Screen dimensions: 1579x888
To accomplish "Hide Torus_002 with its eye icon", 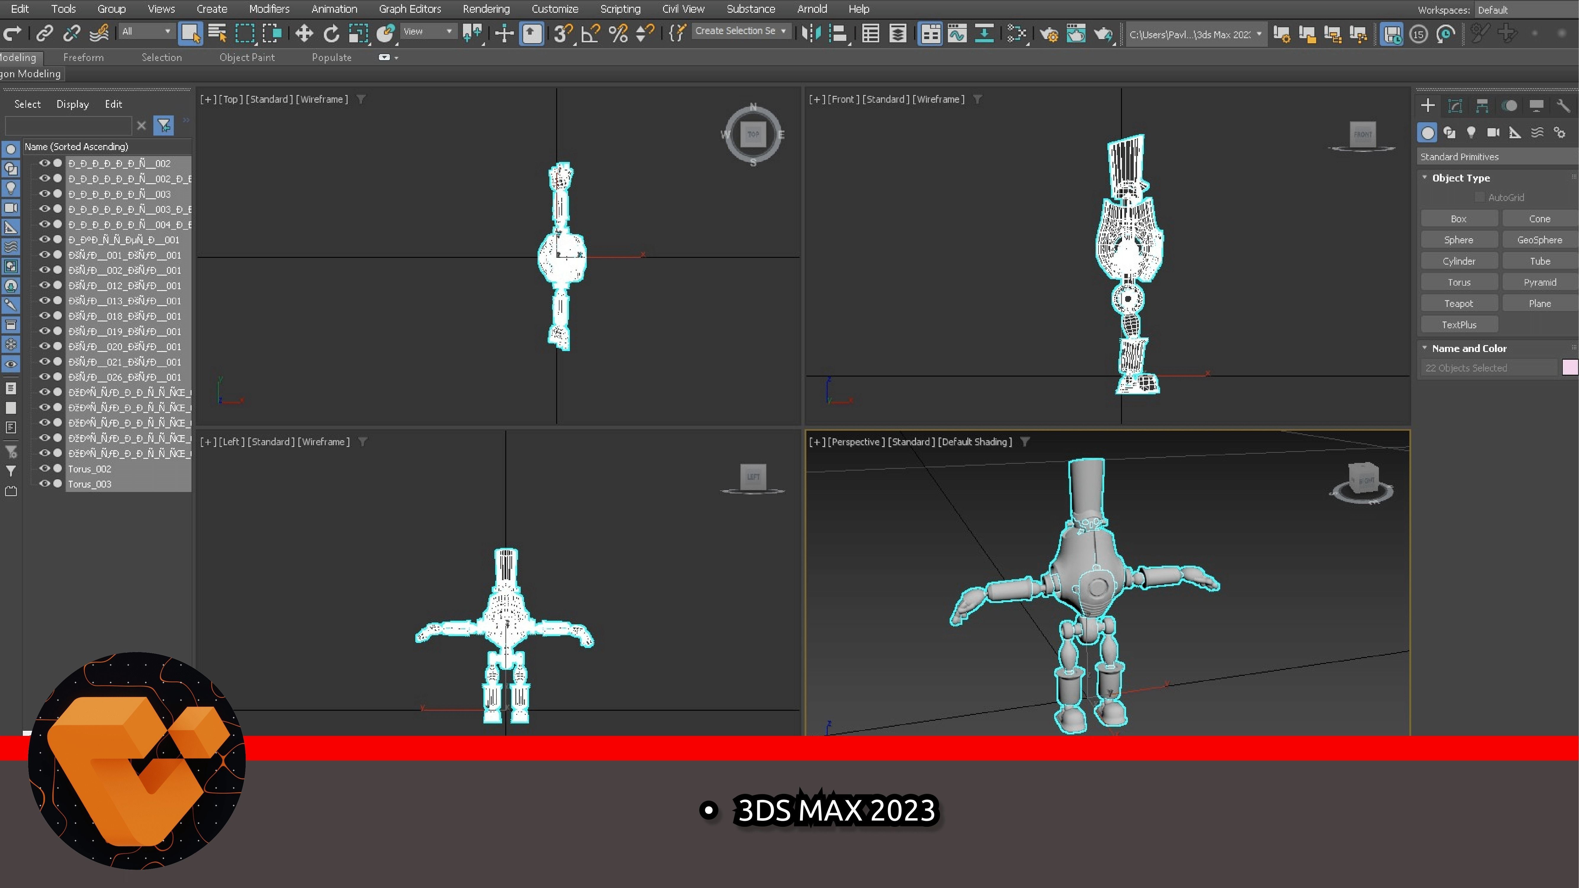I will click(44, 468).
